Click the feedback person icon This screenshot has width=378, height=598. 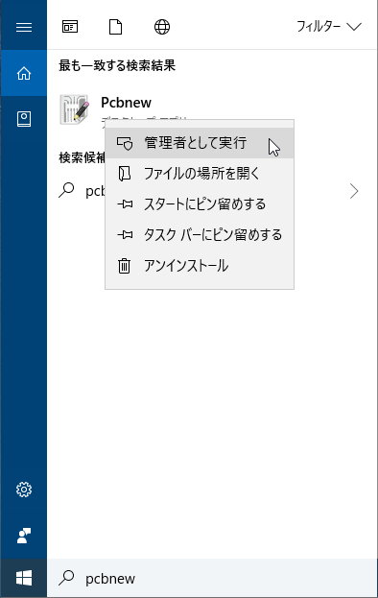24,536
